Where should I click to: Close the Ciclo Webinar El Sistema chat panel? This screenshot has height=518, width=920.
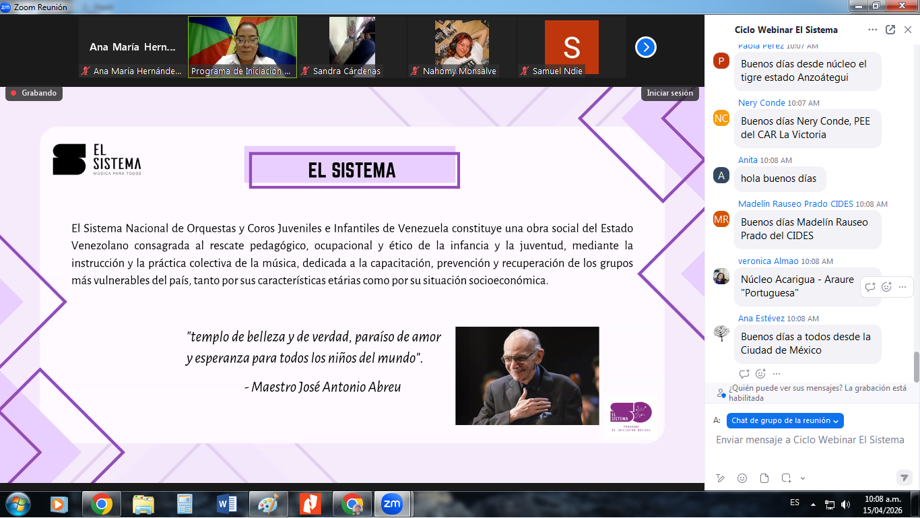[907, 30]
